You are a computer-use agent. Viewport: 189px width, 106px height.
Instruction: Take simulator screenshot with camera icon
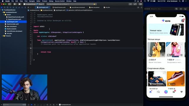pos(177,9)
